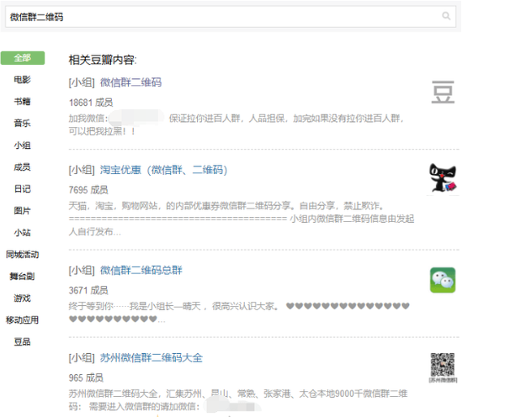
Task: Select the 全部 filter tab
Action: 23,58
